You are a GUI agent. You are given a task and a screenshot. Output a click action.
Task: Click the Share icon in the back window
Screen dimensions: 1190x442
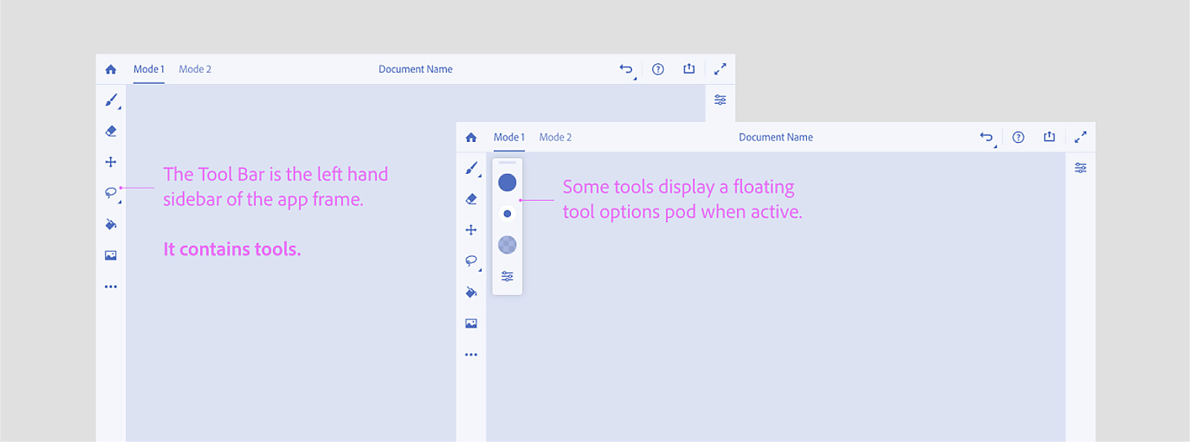pos(689,68)
